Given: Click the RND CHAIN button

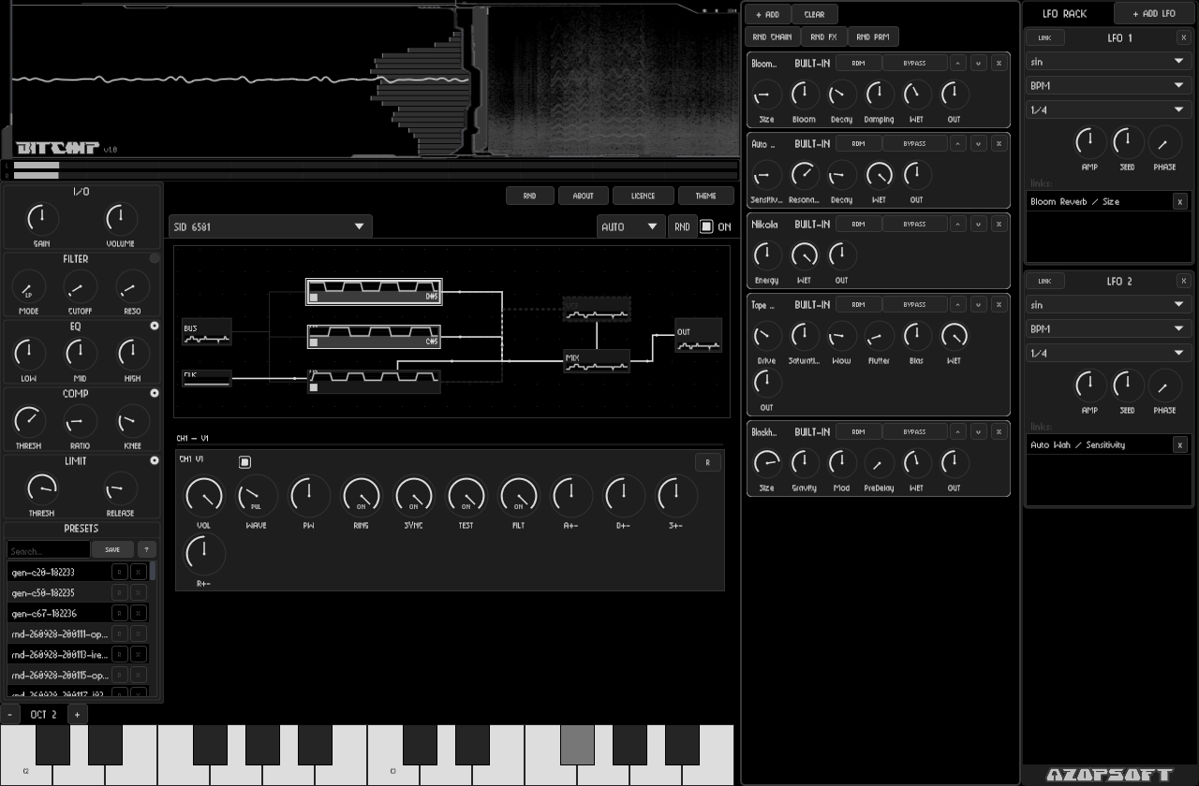Looking at the screenshot, I should (772, 36).
